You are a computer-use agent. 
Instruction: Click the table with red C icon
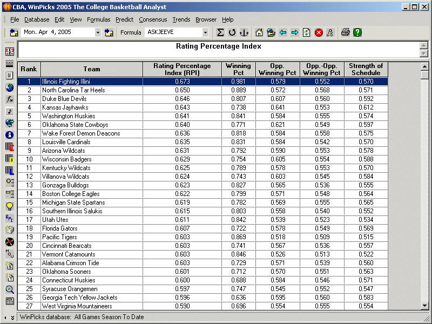click(x=10, y=146)
